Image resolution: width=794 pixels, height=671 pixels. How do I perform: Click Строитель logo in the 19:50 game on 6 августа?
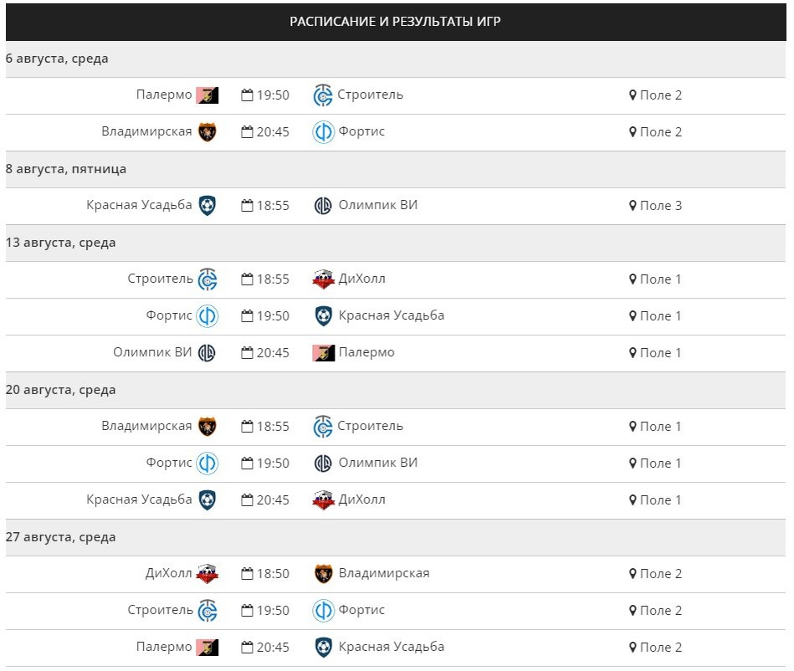click(x=323, y=95)
